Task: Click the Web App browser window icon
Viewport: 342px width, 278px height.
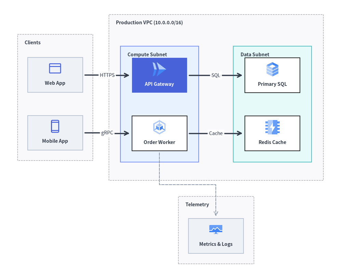Action: 55,68
